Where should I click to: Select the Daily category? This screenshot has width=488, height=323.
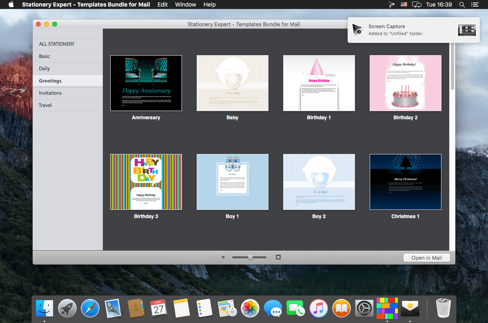pyautogui.click(x=68, y=69)
